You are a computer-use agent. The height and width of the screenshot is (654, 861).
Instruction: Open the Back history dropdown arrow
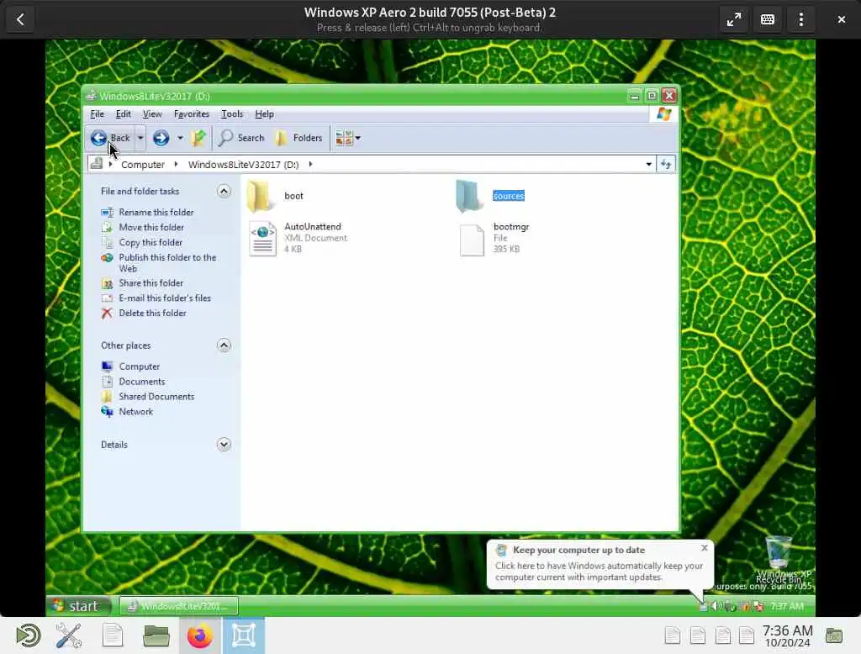click(x=140, y=138)
